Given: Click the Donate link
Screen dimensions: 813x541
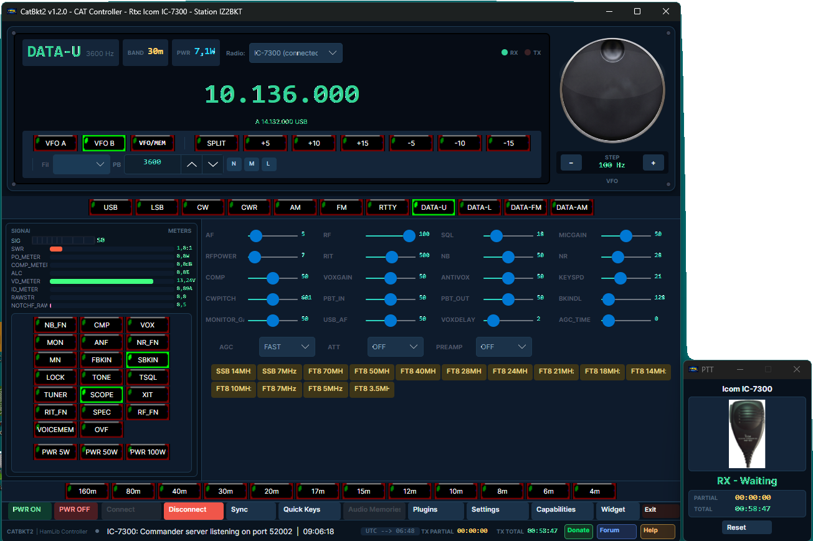Looking at the screenshot, I should coord(578,531).
